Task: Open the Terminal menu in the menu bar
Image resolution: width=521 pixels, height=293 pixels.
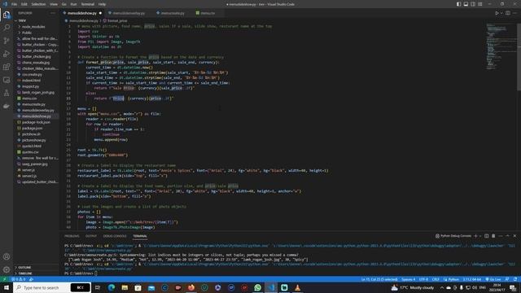Action: pyautogui.click(x=88, y=4)
